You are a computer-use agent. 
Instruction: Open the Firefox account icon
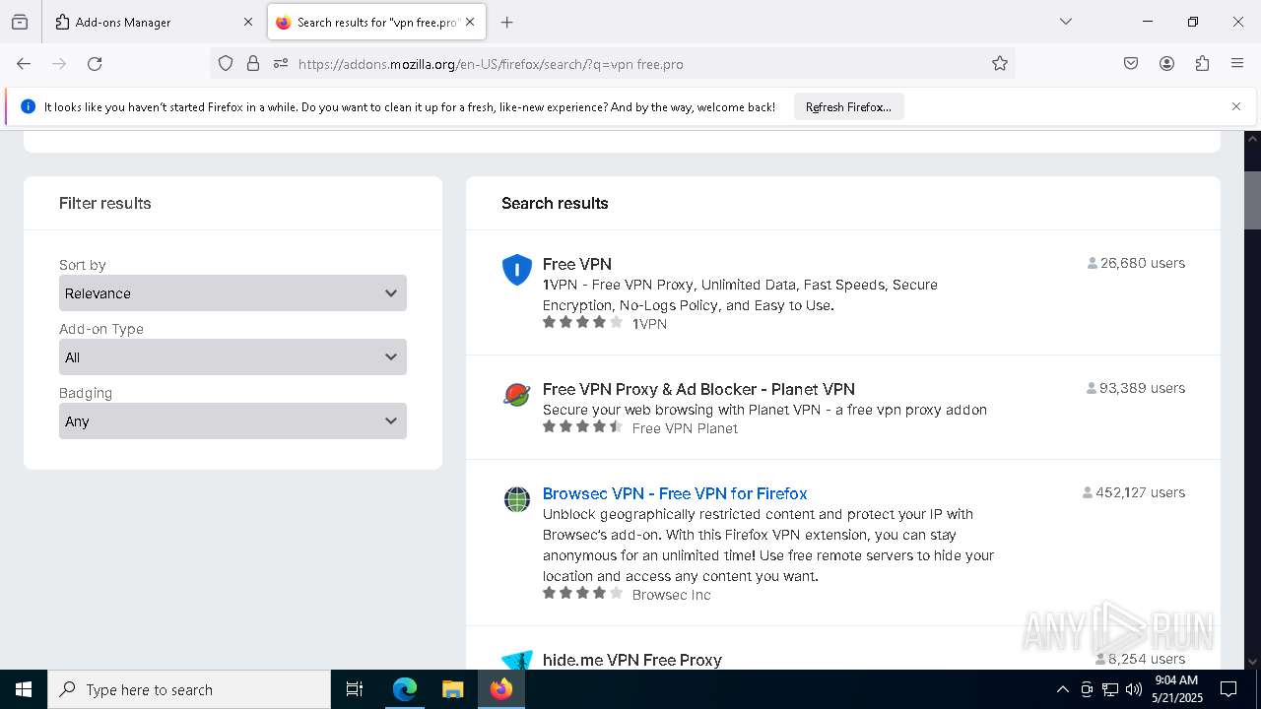pyautogui.click(x=1166, y=64)
